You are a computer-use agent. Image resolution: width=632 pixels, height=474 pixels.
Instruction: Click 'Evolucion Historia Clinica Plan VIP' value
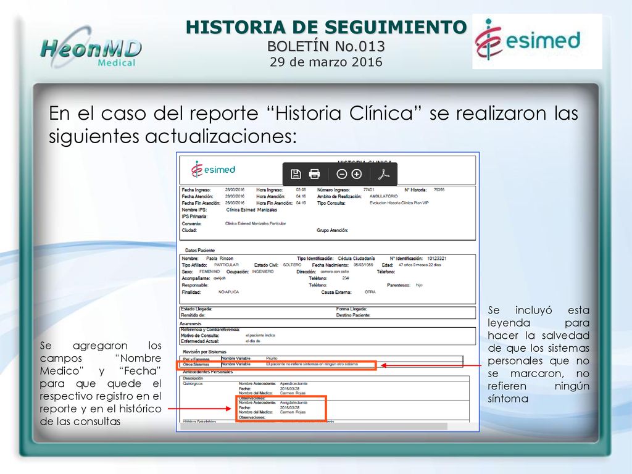(x=399, y=203)
